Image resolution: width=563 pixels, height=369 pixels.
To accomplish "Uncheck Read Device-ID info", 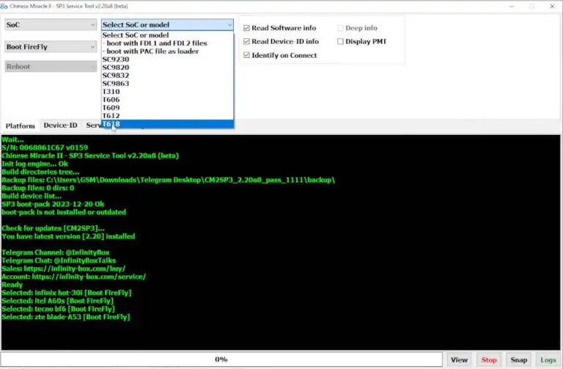I will 247,42.
